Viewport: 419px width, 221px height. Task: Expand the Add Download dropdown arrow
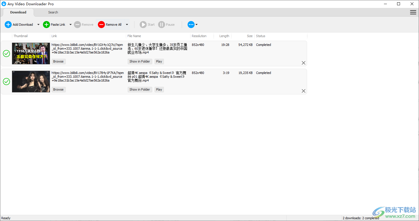(38, 25)
